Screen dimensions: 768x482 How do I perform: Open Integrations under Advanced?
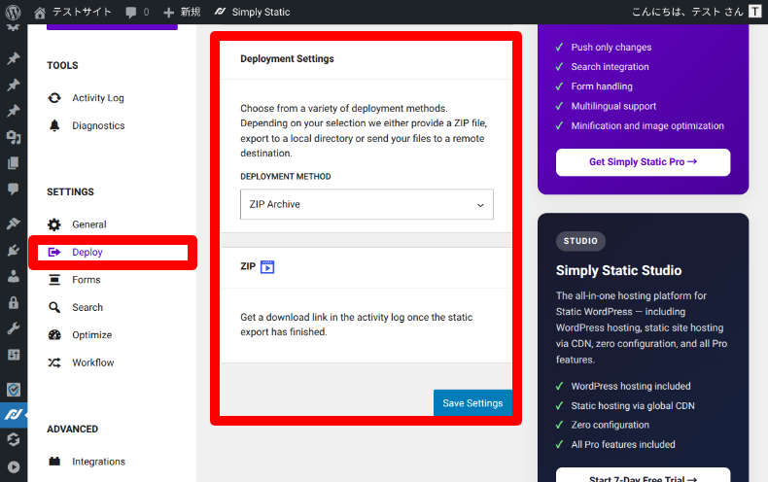pos(98,462)
